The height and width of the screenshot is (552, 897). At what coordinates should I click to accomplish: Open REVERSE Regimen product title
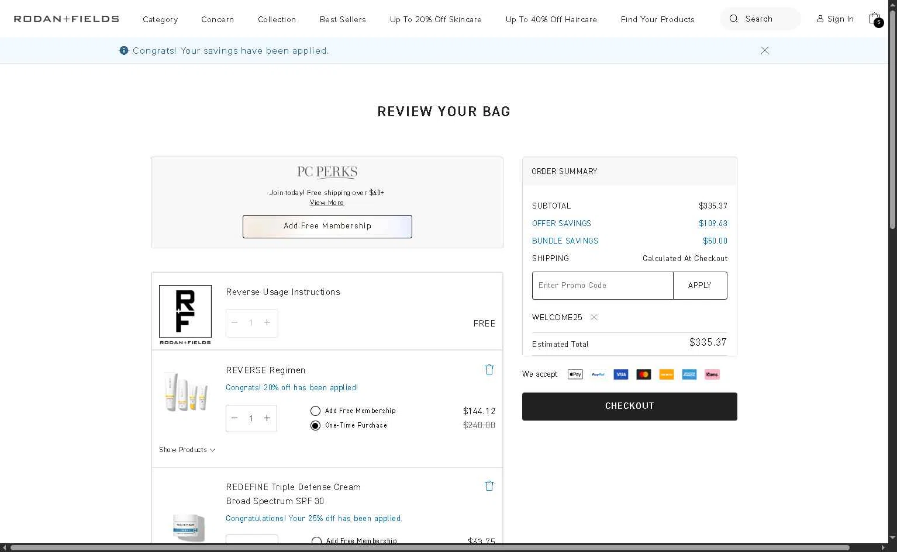265,370
